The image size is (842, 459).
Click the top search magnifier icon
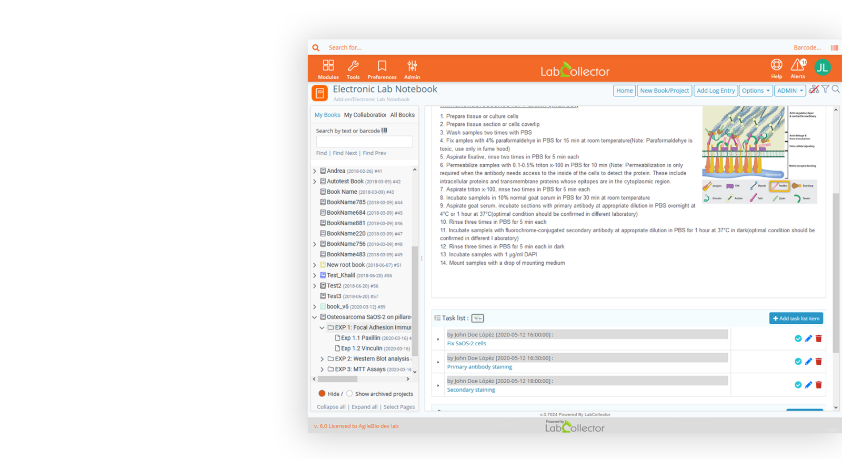pos(316,47)
